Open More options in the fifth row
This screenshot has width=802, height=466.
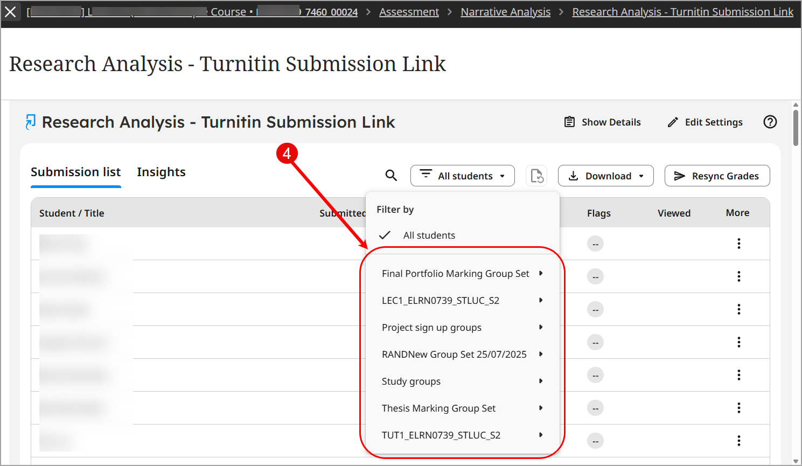[x=738, y=375]
